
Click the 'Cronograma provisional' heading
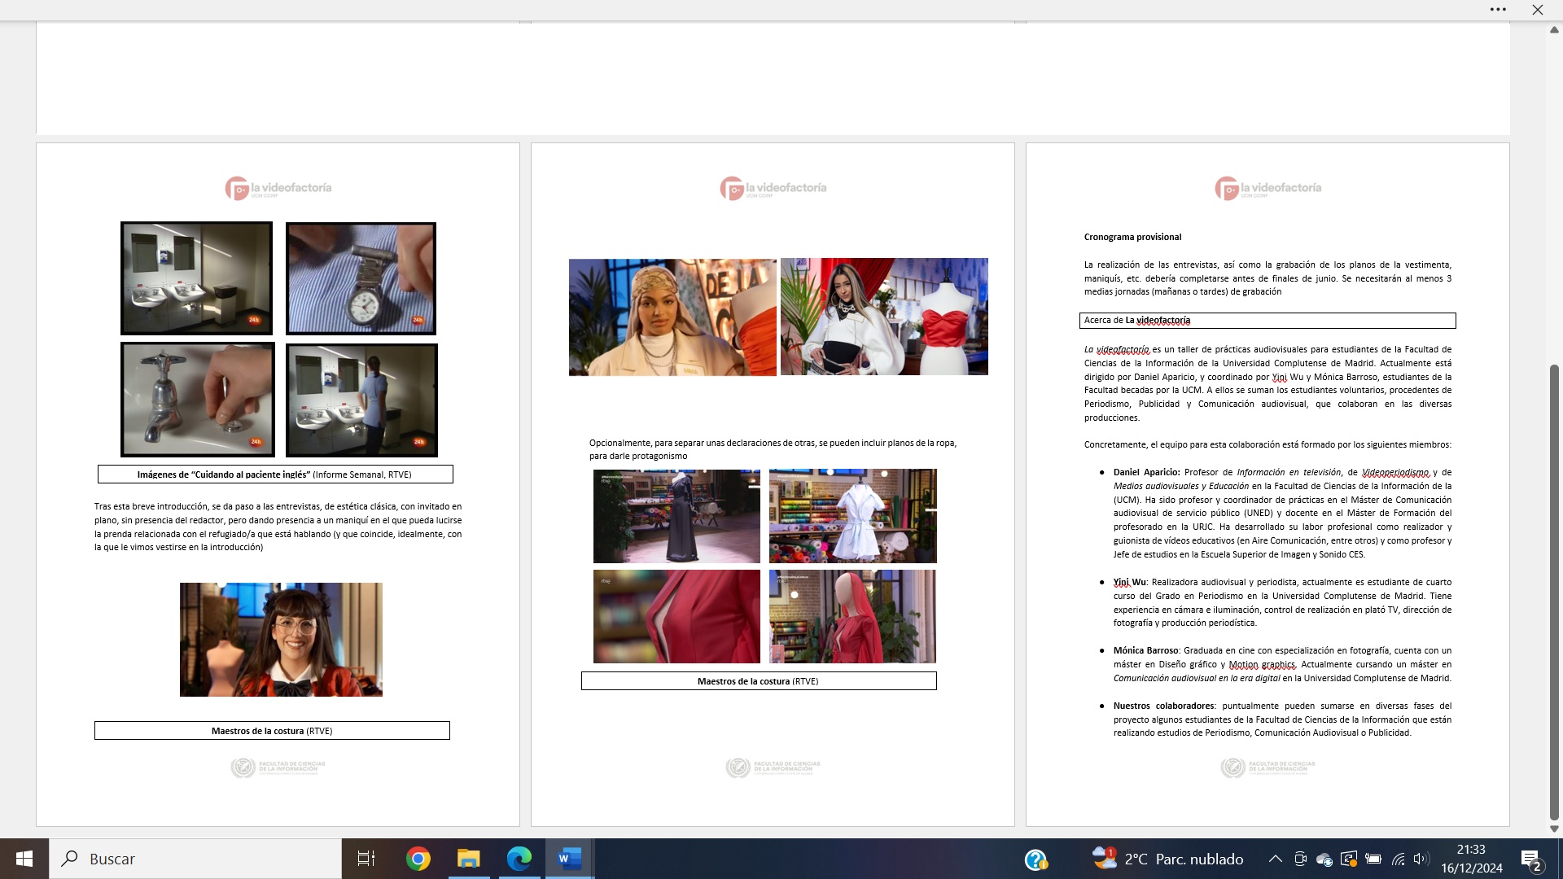pyautogui.click(x=1132, y=237)
